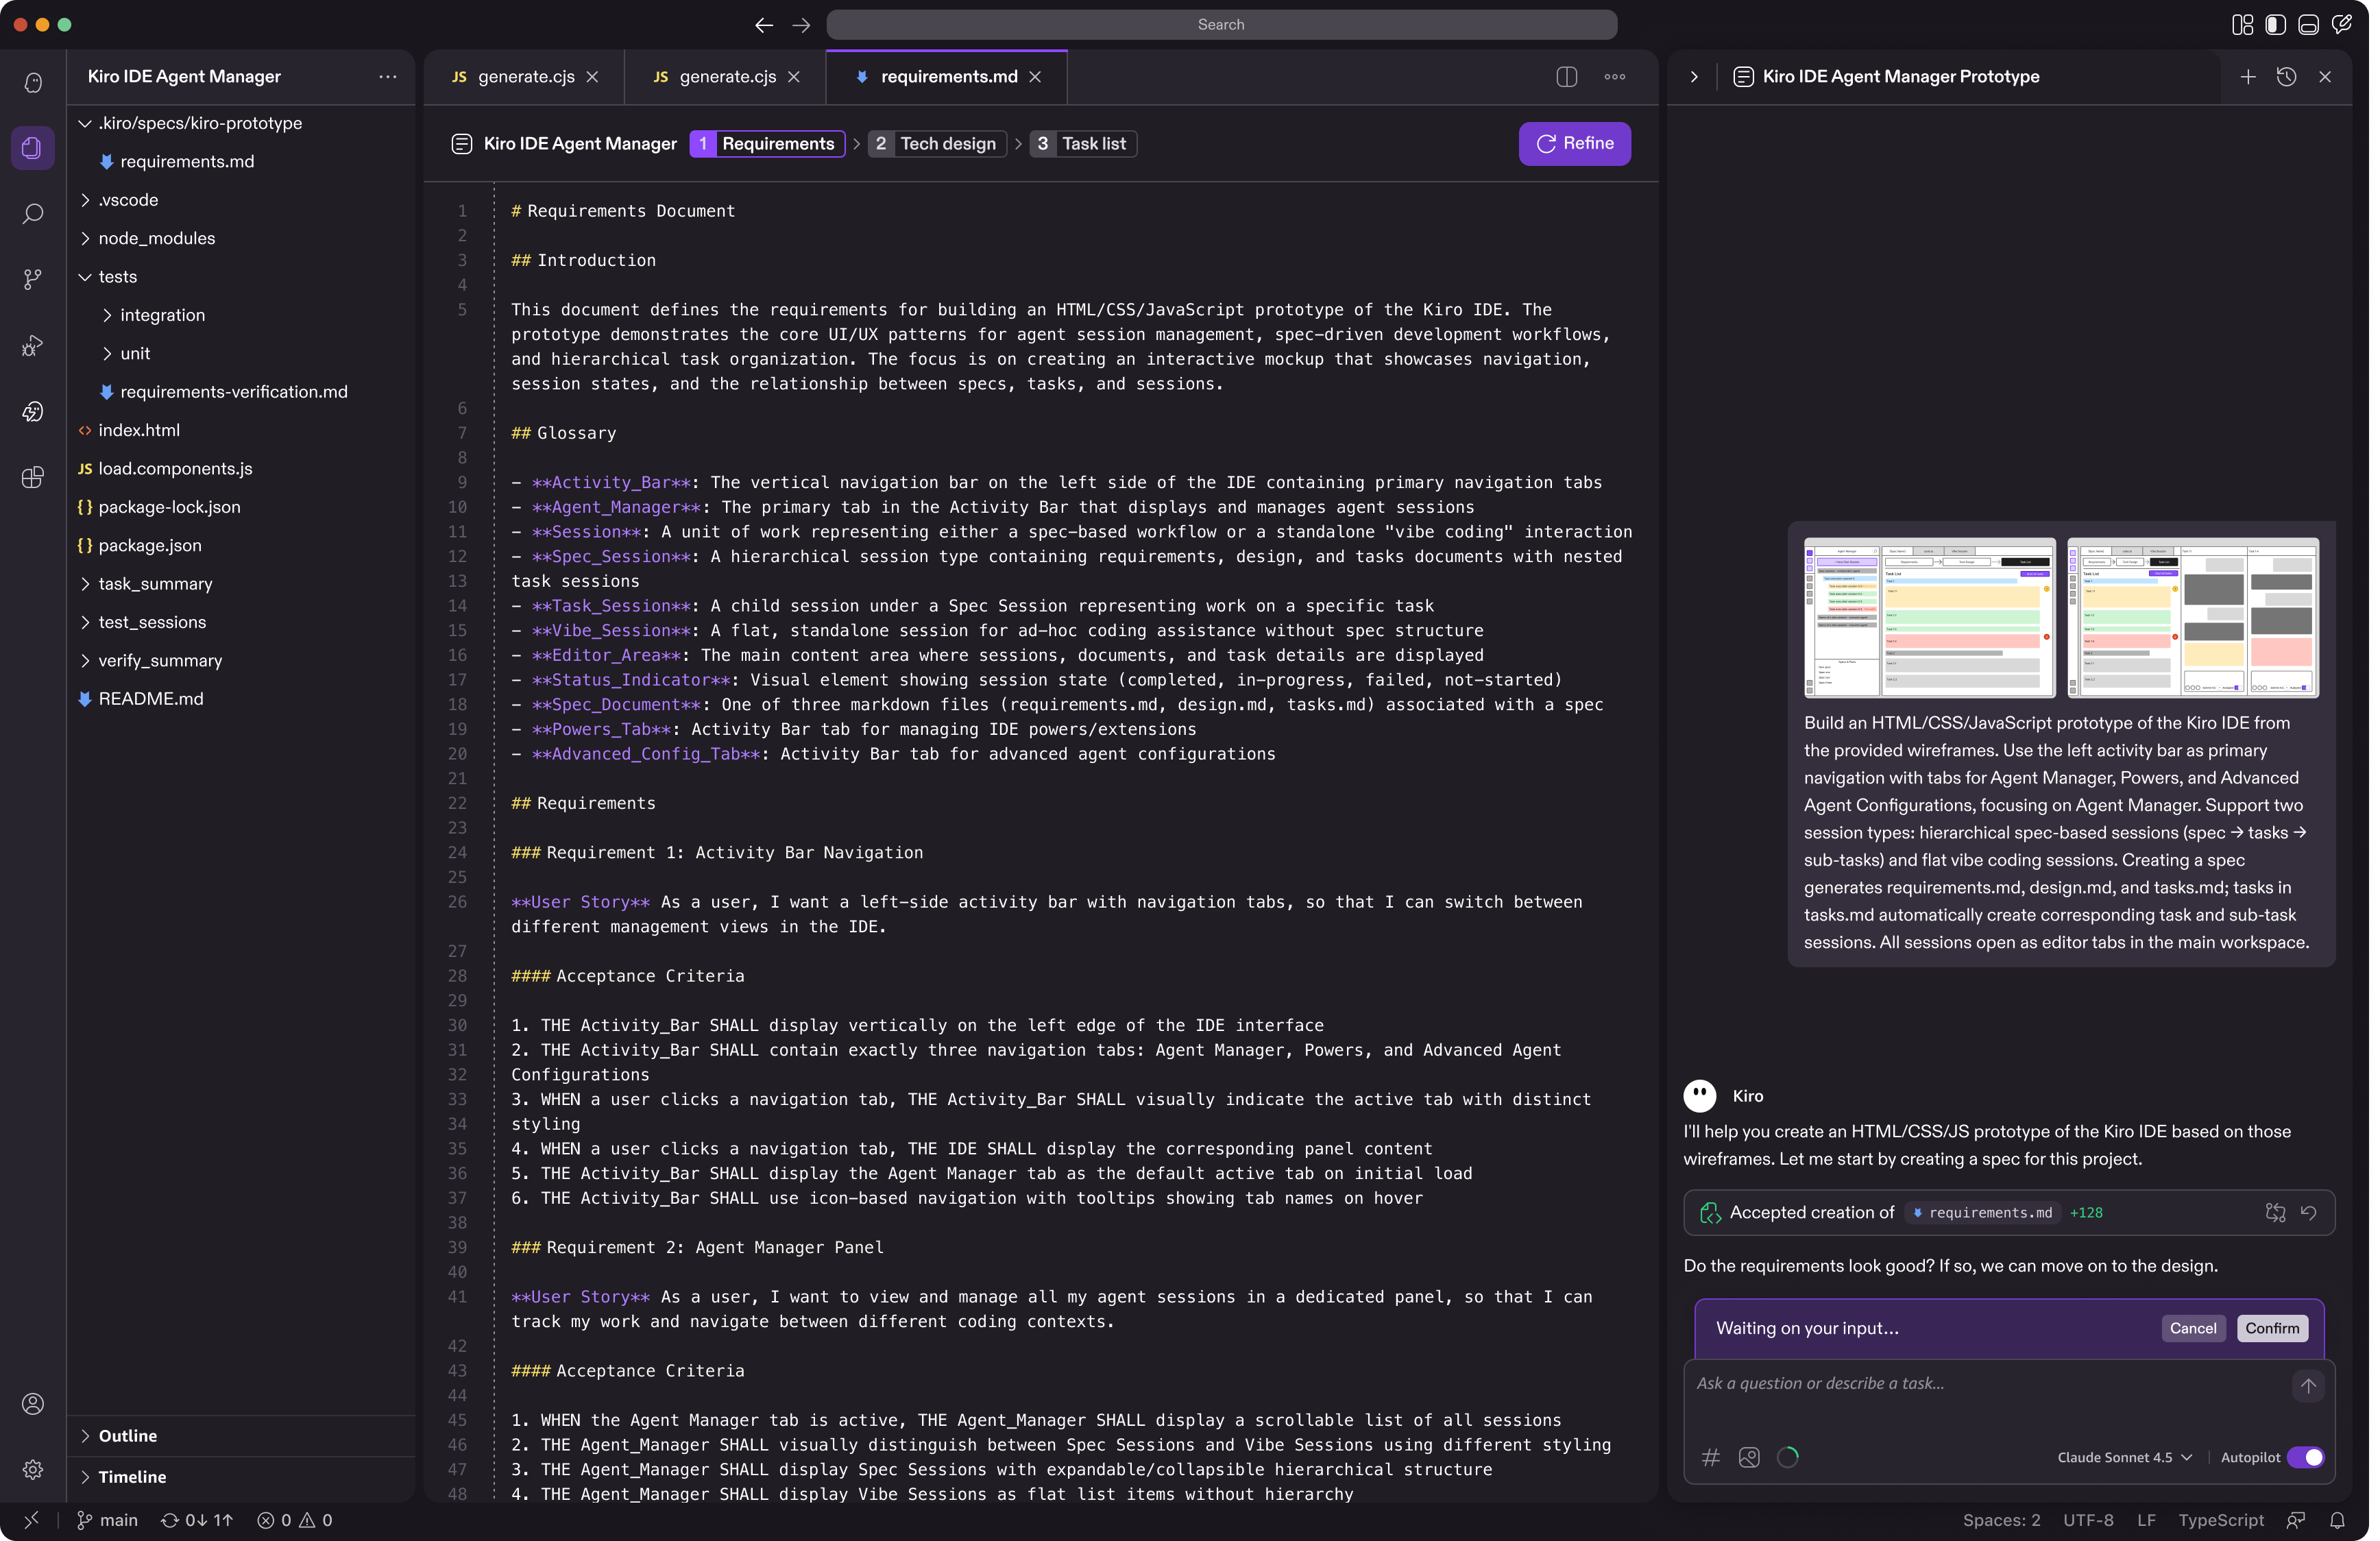Open the Extensions view icon
This screenshot has width=2380, height=1541.
click(33, 477)
